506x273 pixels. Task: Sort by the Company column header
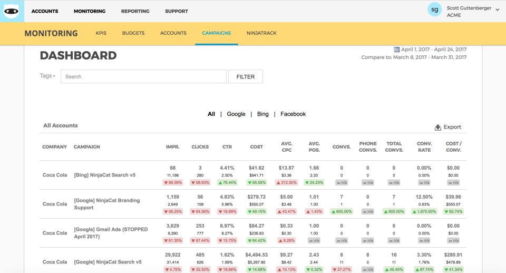(x=54, y=147)
